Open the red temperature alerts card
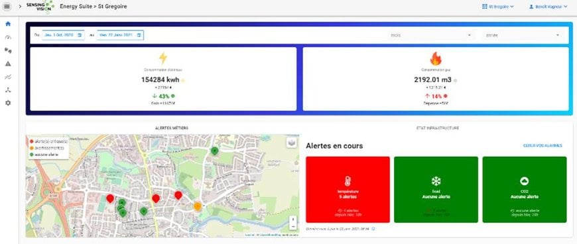Viewport: 577px width, 244px height. click(348, 189)
